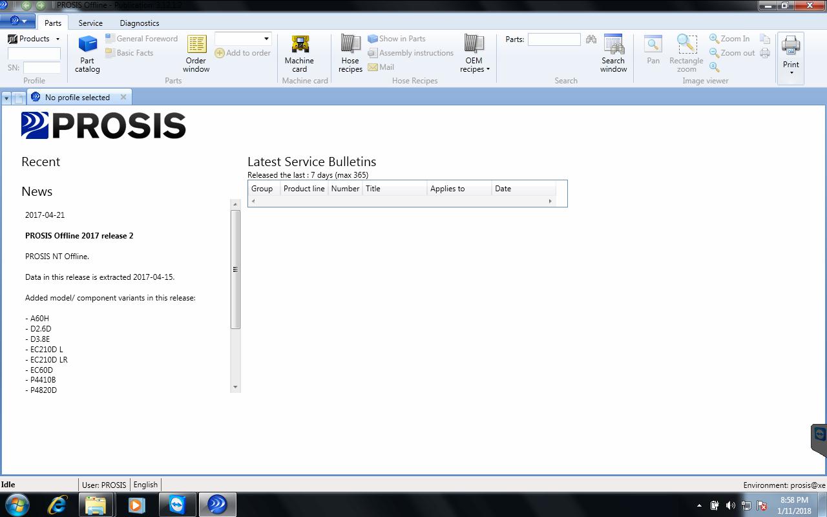Image resolution: width=827 pixels, height=517 pixels.
Task: Click the binoculars search icon beside Parts
Action: point(591,39)
